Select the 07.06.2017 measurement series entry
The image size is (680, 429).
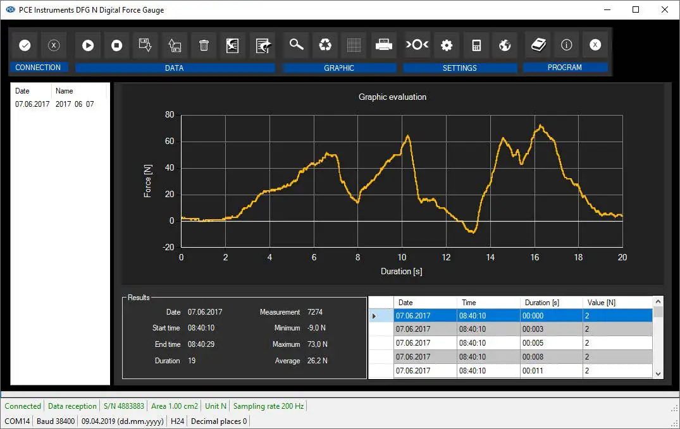(54, 104)
